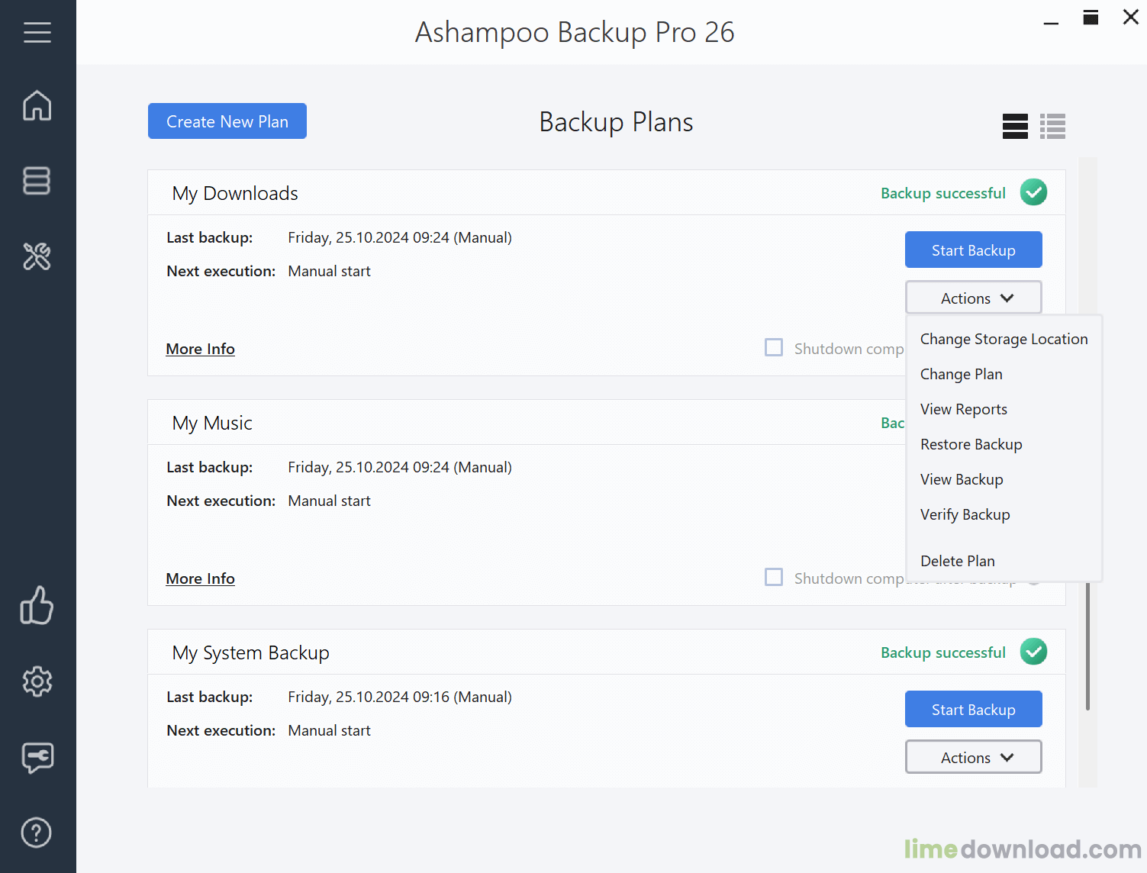1147x873 pixels.
Task: Open the rescue tools wrench icon
Action: 37,256
